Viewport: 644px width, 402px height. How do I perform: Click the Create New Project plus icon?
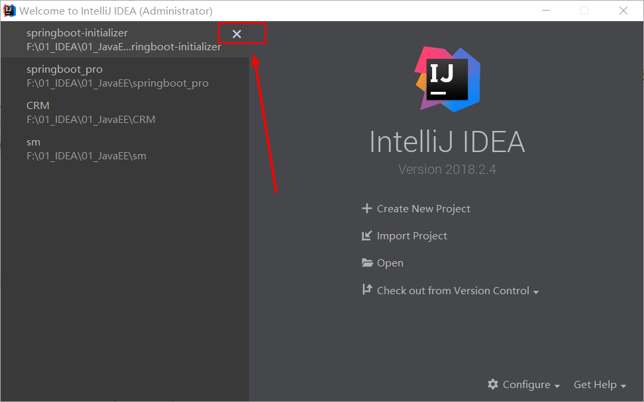point(367,208)
